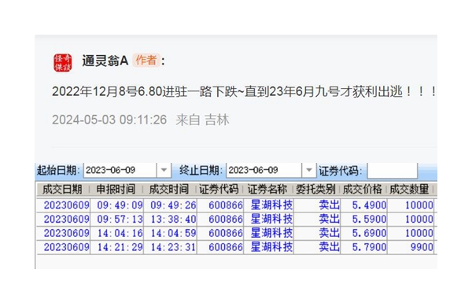472x303 pixels.
Task: Select the 成交数量 cell showing 9900
Action: 411,247
